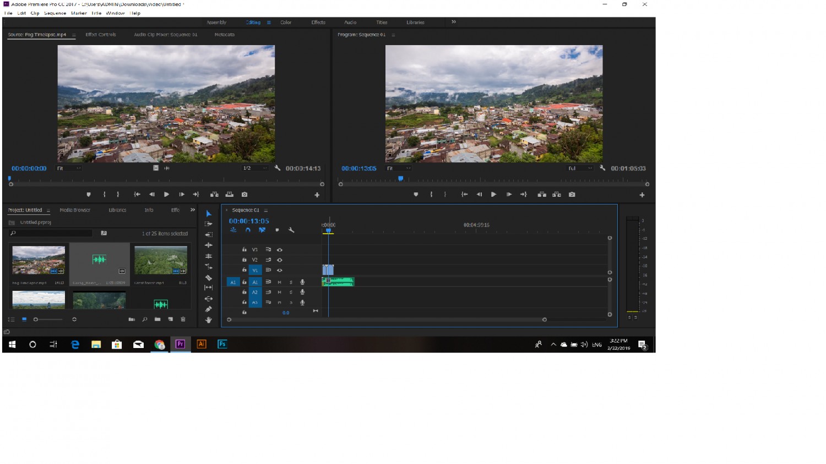
Task: Select the Great forest.mp4 thumbnail
Action: [161, 260]
